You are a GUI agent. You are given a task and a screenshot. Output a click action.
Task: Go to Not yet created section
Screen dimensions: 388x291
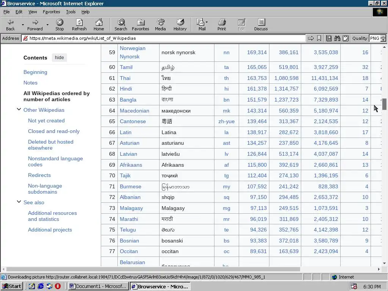point(46,120)
